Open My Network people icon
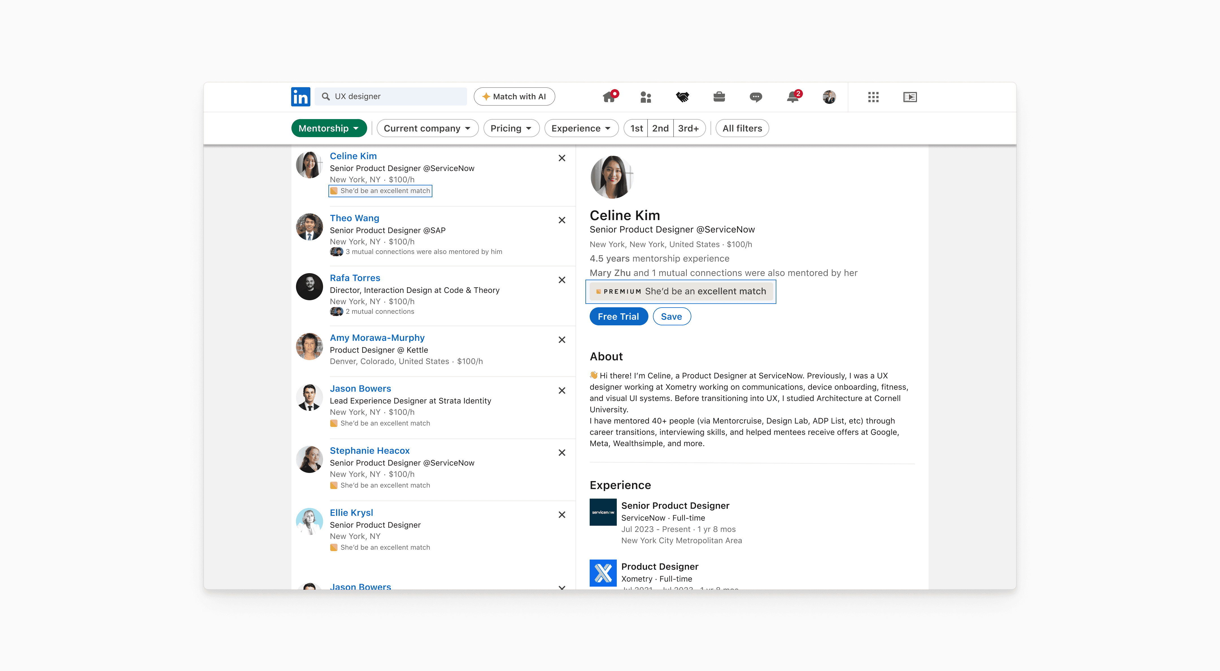 click(x=646, y=97)
